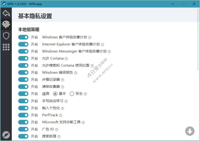The height and width of the screenshot is (141, 200).
Task: Click the 广告 ID label text
Action: (48, 129)
